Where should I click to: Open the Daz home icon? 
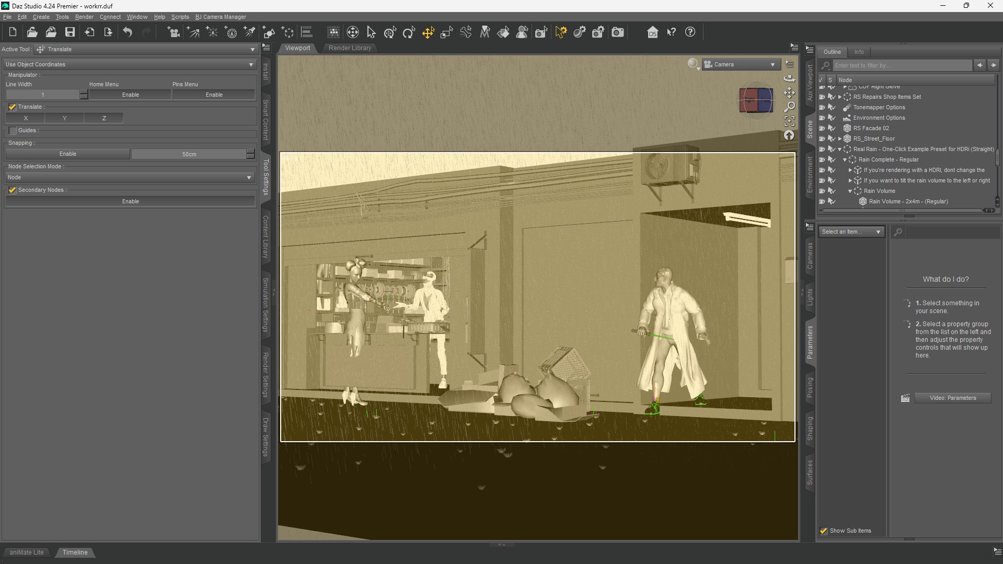point(652,32)
